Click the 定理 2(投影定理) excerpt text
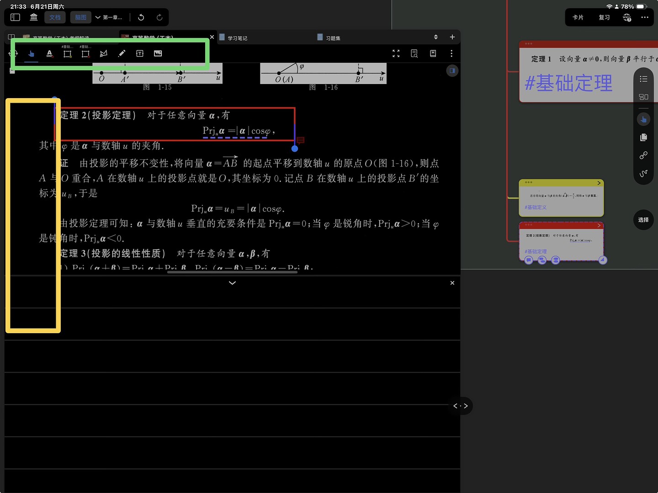Viewport: 658px width, 493px height. pos(98,115)
